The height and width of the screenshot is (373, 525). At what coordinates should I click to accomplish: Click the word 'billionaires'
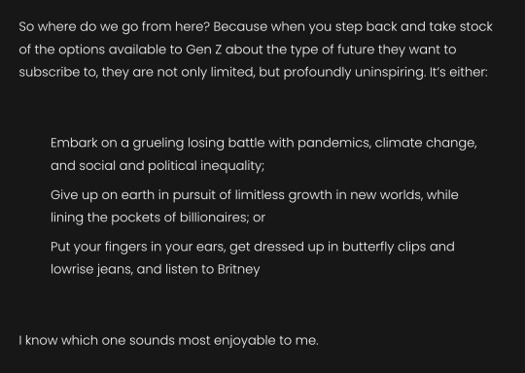point(214,218)
